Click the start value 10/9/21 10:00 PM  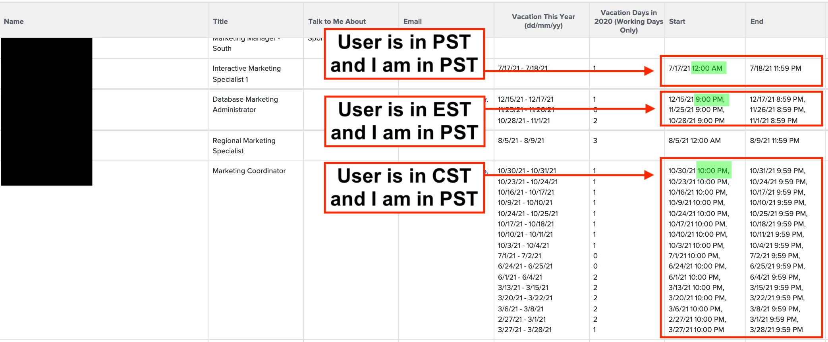click(x=697, y=203)
